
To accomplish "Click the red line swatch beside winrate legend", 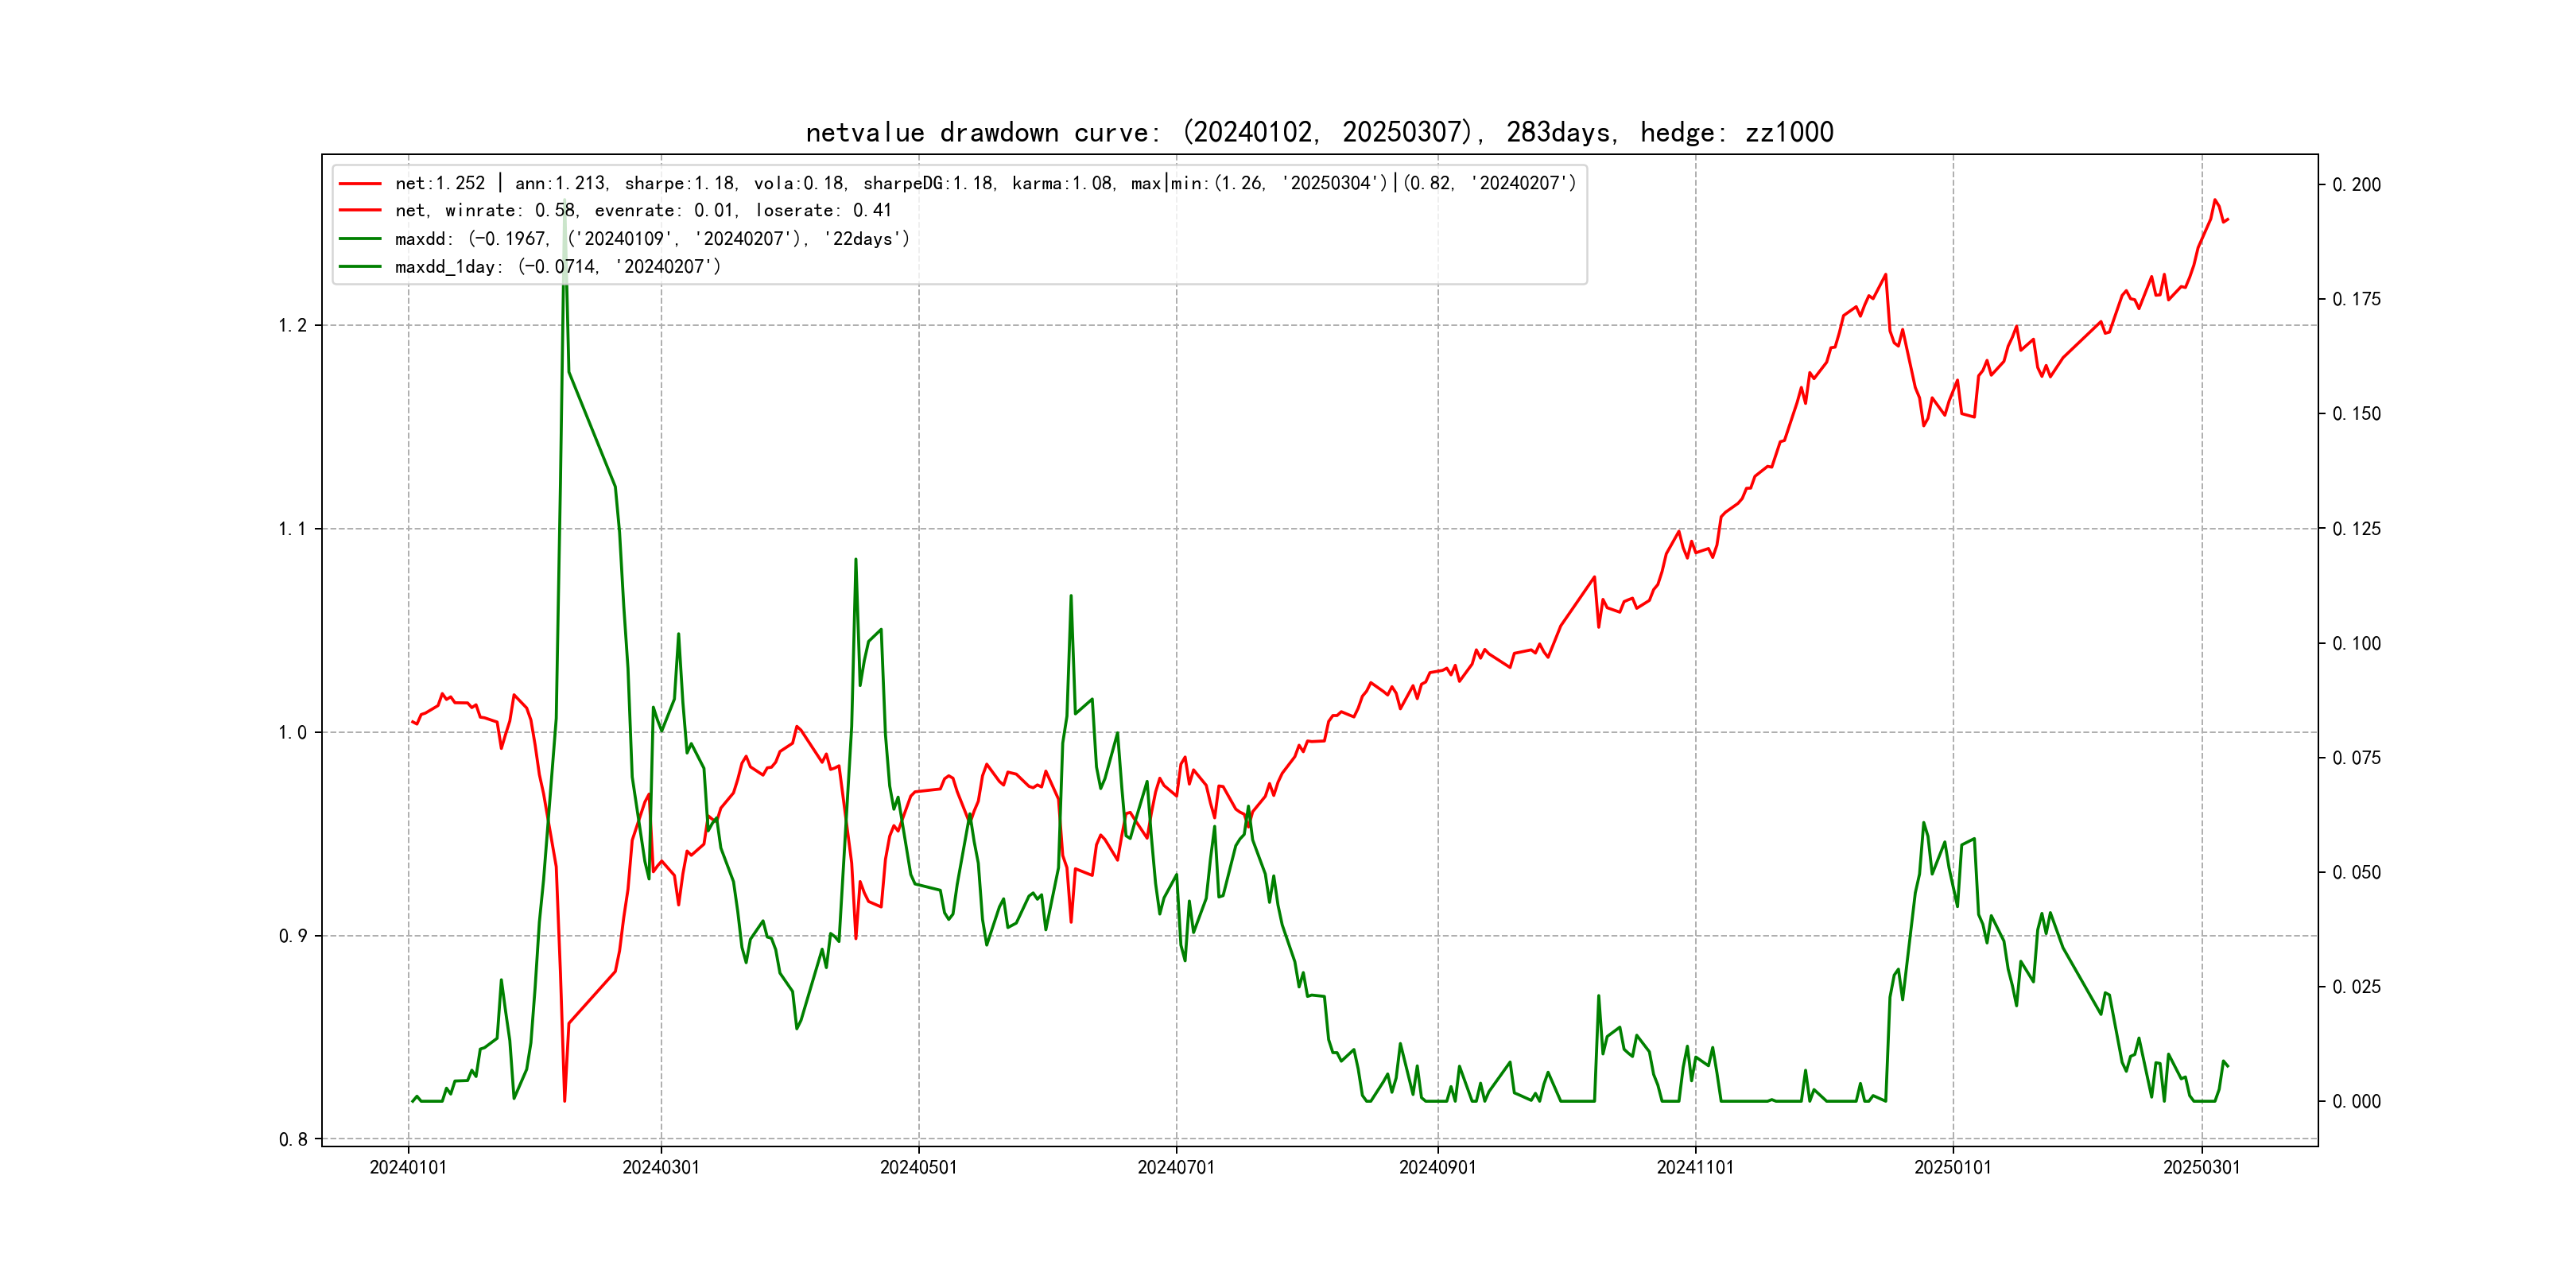I will [x=360, y=210].
